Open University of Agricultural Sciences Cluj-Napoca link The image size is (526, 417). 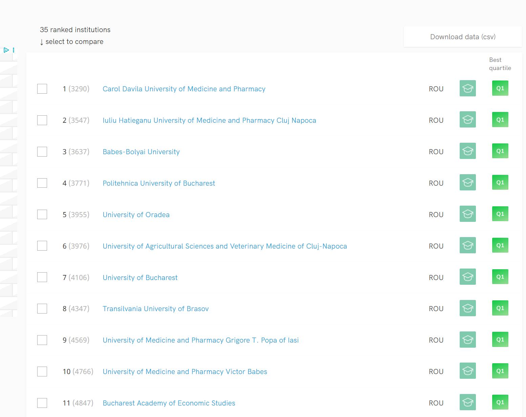pos(225,246)
